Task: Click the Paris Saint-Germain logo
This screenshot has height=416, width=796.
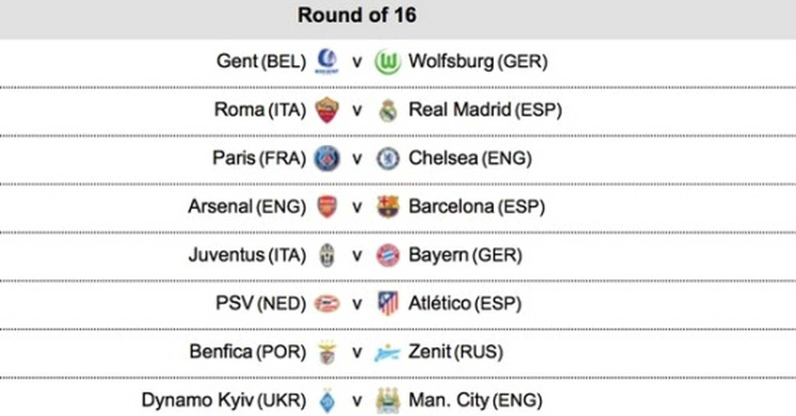Action: [327, 158]
